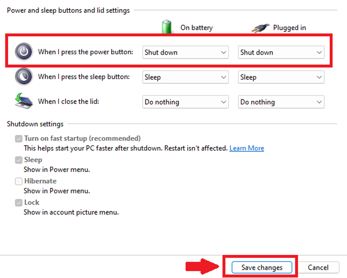Open power button Plugged in dropdown
Image resolution: width=347 pixels, height=278 pixels.
(x=281, y=52)
